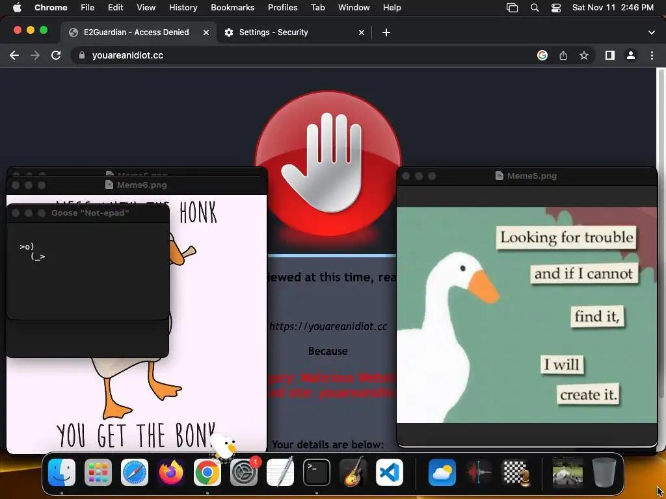Launch Chess from the Dock
Viewport: 666px width, 499px height.
click(515, 472)
